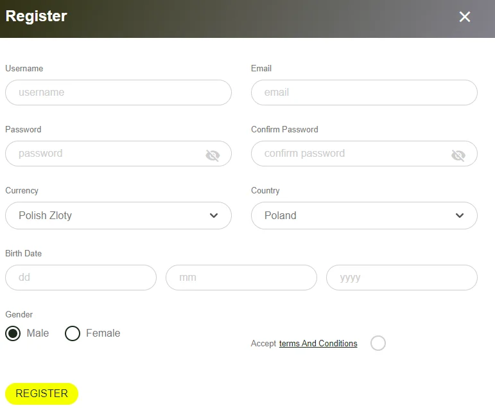Click the Female label text
Viewport: 495px width, 408px height.
tap(103, 333)
